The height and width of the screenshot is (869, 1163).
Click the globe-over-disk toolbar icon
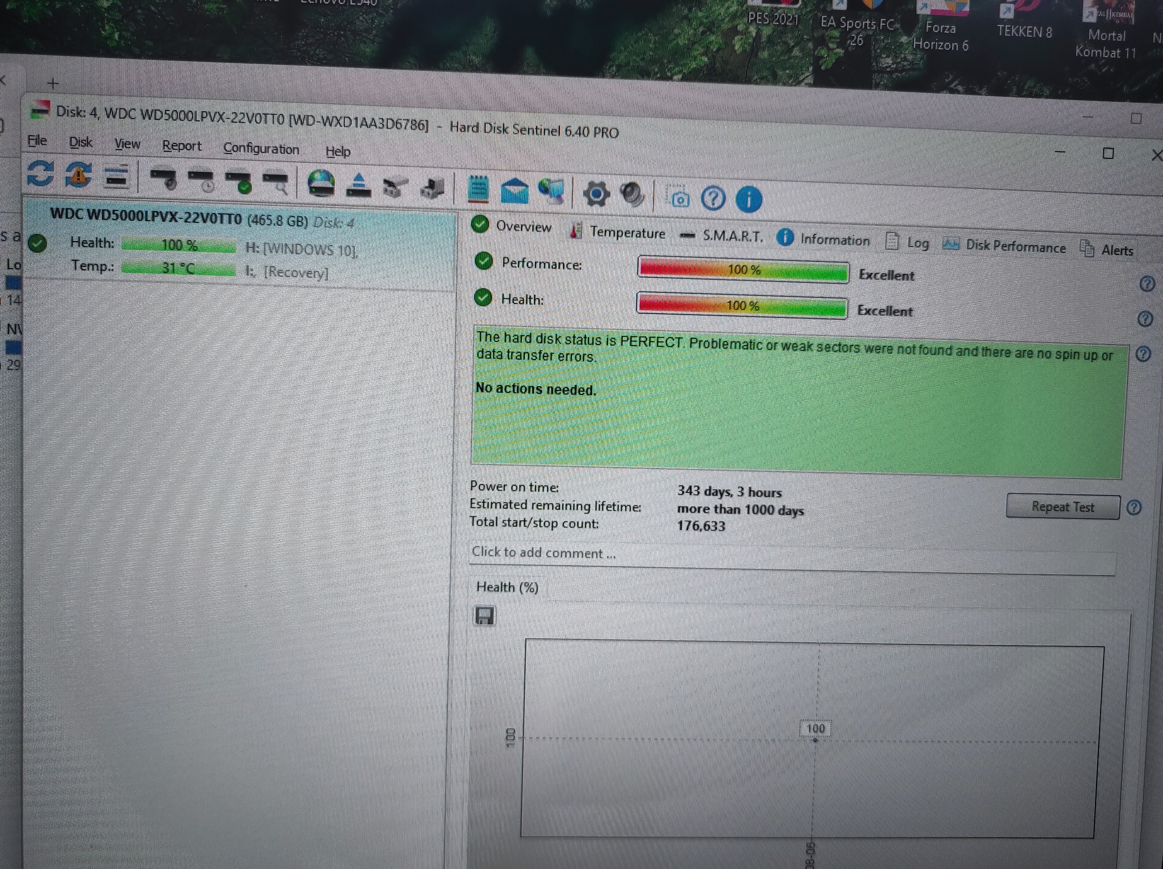321,184
